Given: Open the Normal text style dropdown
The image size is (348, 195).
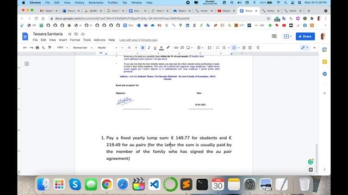Looking at the screenshot, I should [83, 48].
